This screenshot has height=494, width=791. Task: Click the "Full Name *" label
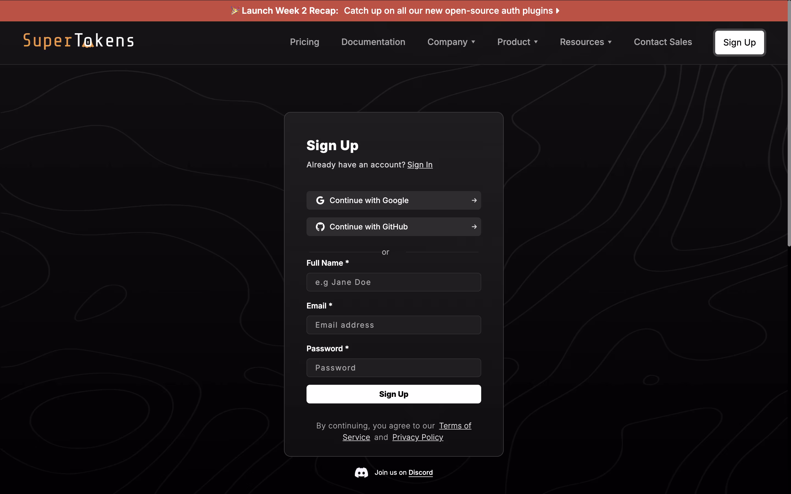(327, 263)
